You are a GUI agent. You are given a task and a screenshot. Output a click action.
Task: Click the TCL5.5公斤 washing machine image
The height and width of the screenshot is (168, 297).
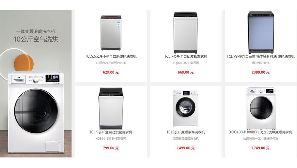tap(111, 33)
